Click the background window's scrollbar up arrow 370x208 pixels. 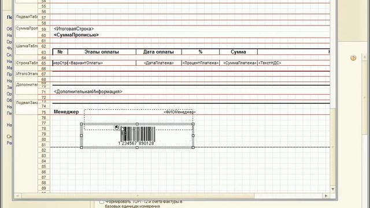tap(365, 57)
